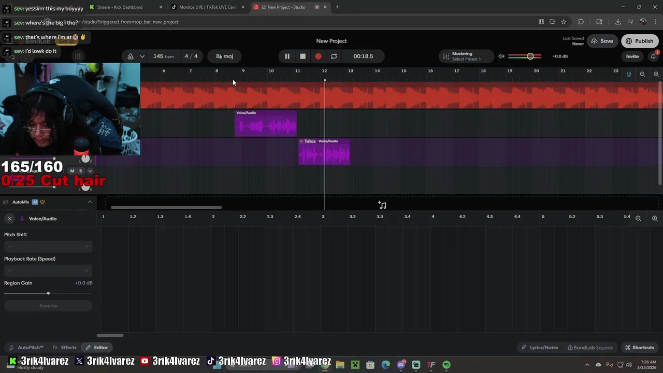Screen dimensions: 663x373
Task: Click the Save cloud button
Action: coord(602,41)
